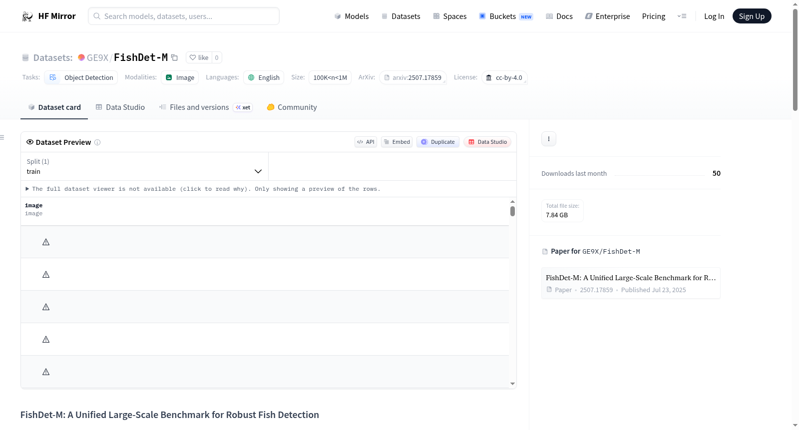This screenshot has width=799, height=430.
Task: Expand the Split train dropdown
Action: point(144,166)
